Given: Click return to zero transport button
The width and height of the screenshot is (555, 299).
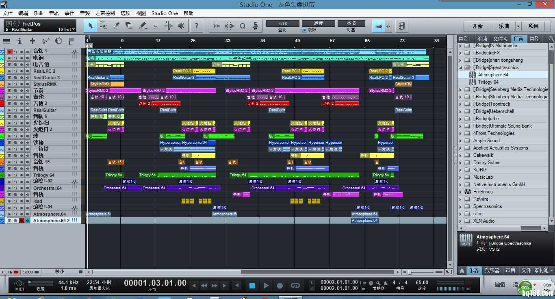Looking at the screenshot, I should [x=236, y=286].
